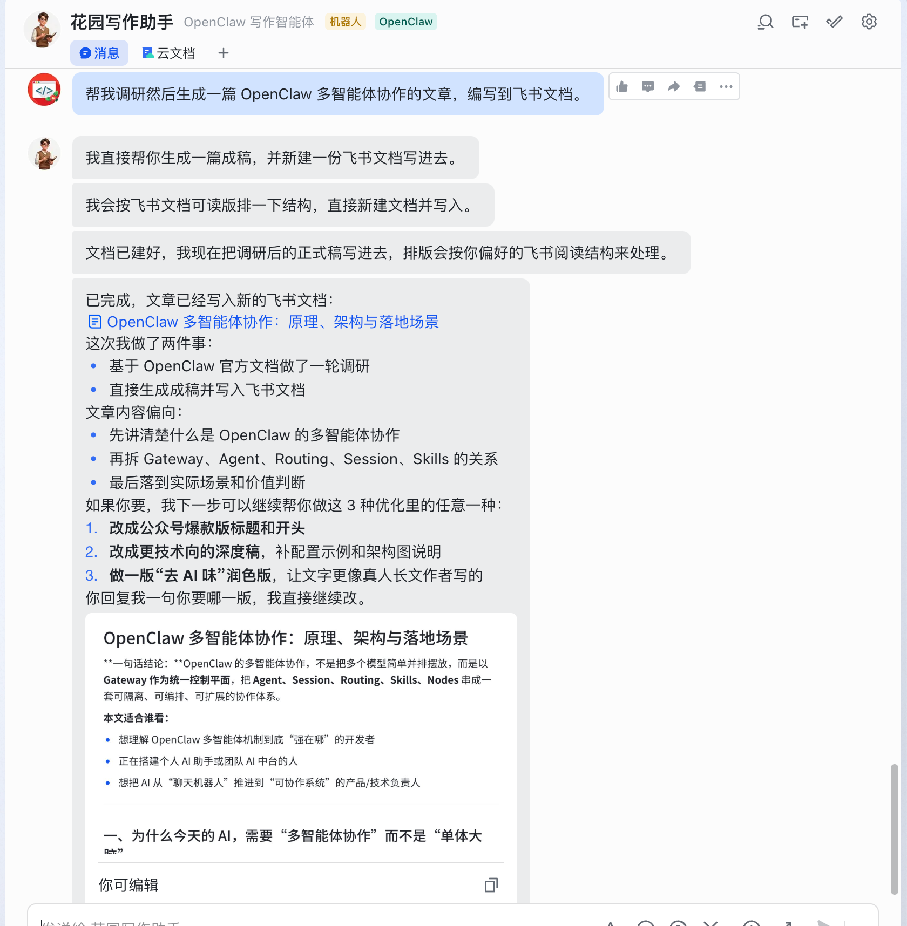Click the 花园写作助手 bot avatar in header

point(42,29)
